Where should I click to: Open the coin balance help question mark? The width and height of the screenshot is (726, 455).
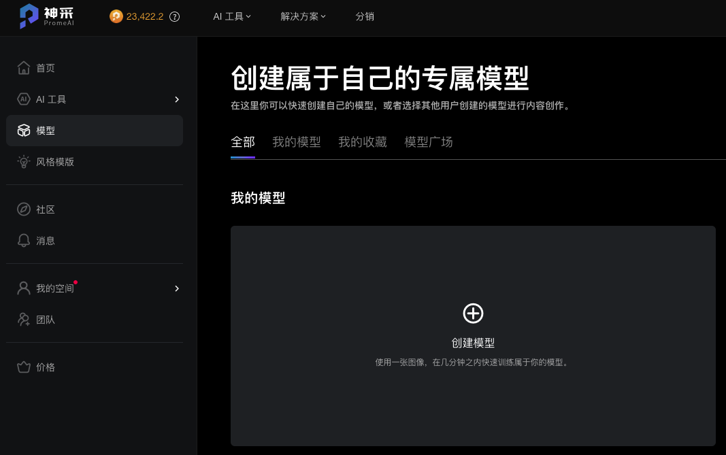(174, 16)
